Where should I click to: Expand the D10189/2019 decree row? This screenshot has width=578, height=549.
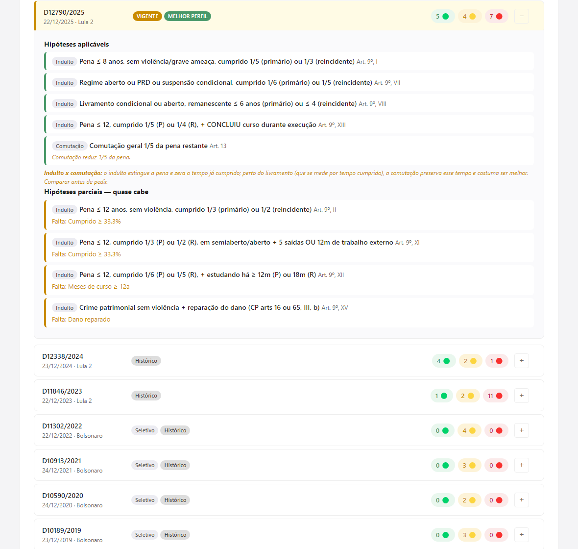tap(521, 535)
